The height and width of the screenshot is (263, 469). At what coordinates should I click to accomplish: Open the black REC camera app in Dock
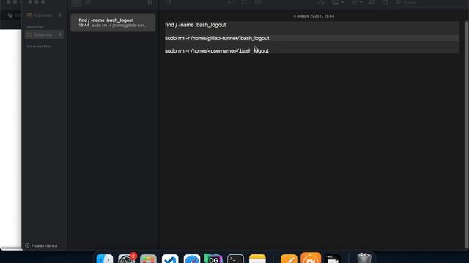333,259
